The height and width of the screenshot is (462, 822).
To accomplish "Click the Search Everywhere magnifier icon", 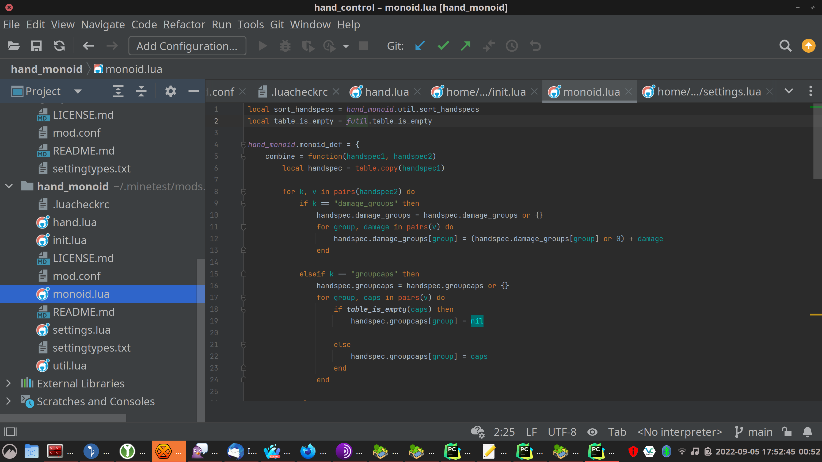I will (785, 46).
